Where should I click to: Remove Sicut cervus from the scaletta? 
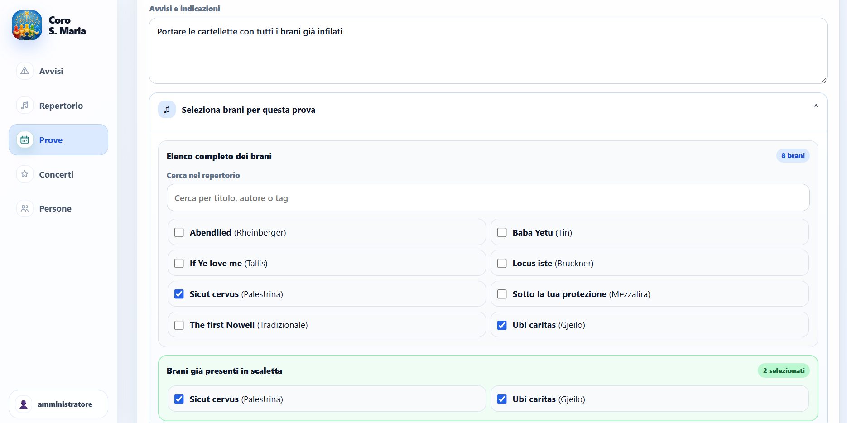tap(179, 399)
